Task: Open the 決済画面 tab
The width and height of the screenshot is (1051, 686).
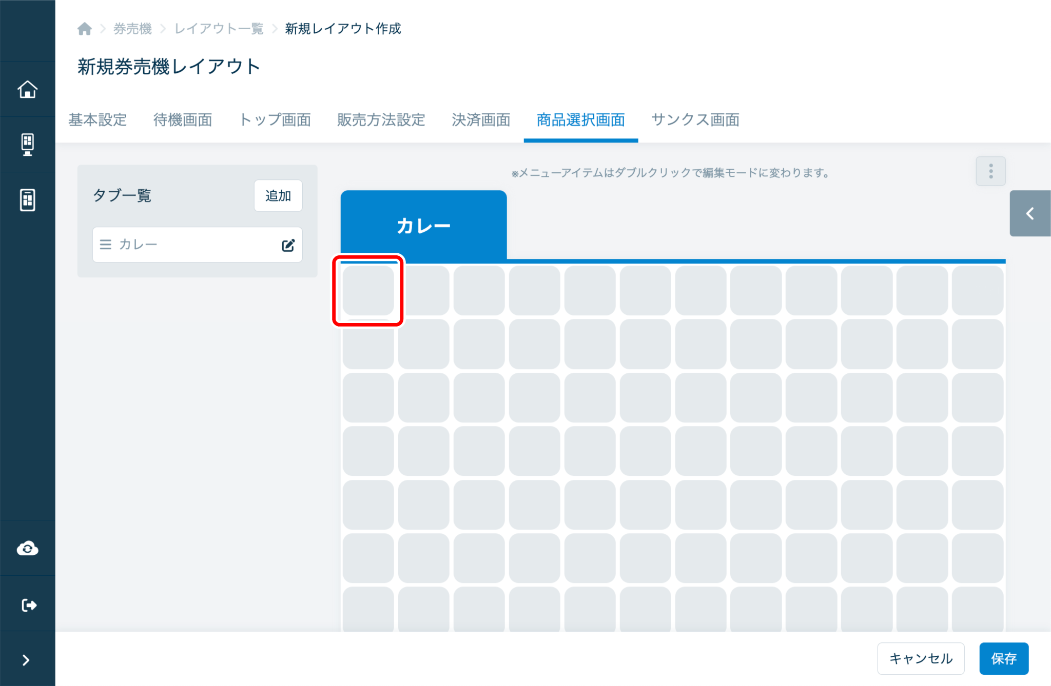Action: (x=481, y=120)
